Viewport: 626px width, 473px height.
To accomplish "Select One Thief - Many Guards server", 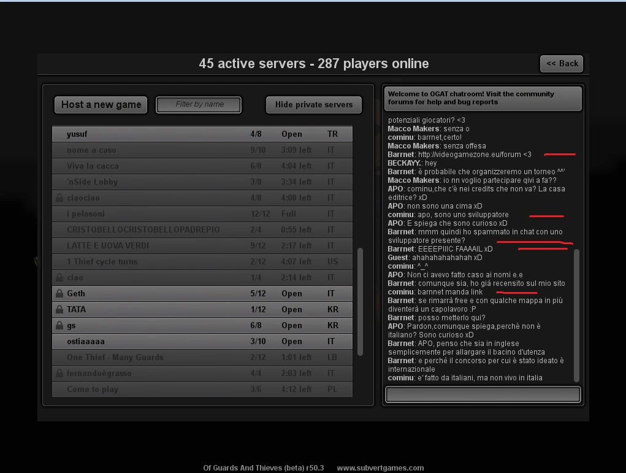I will click(x=202, y=357).
